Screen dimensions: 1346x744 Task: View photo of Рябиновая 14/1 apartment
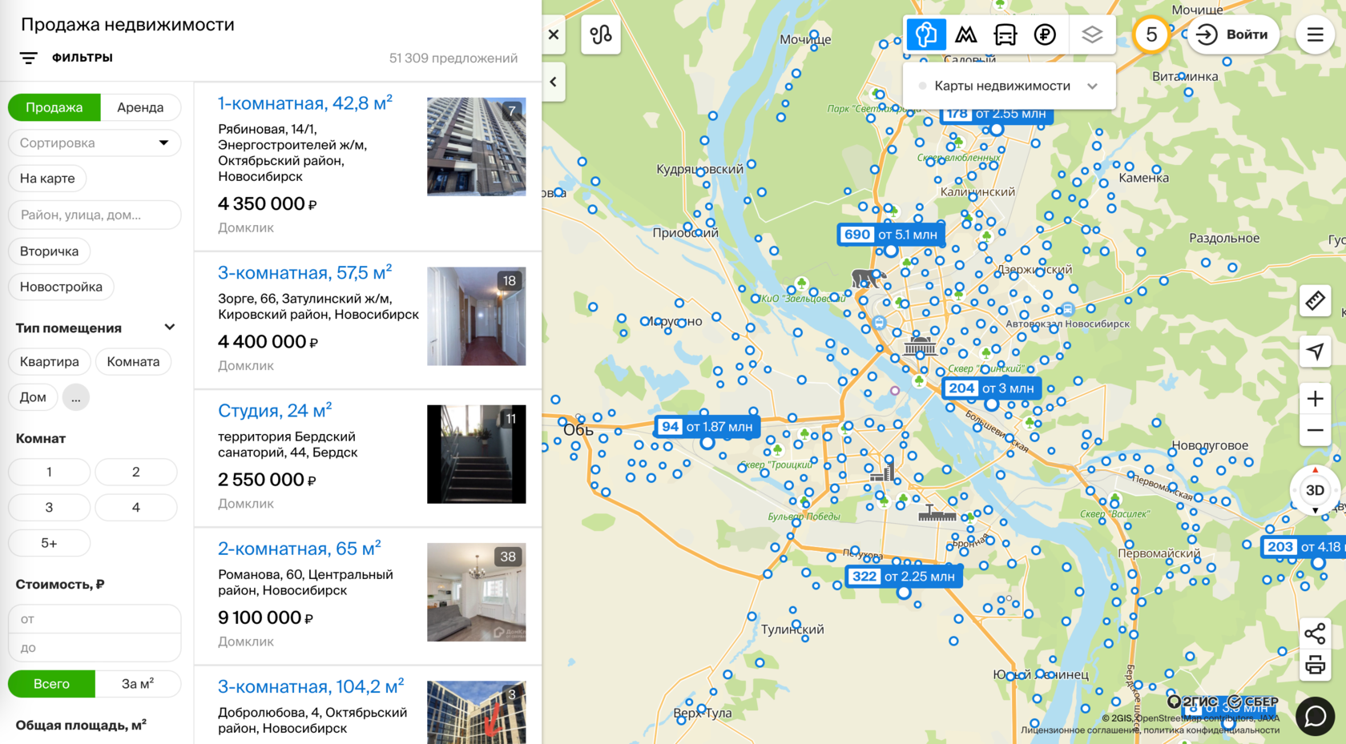(477, 147)
